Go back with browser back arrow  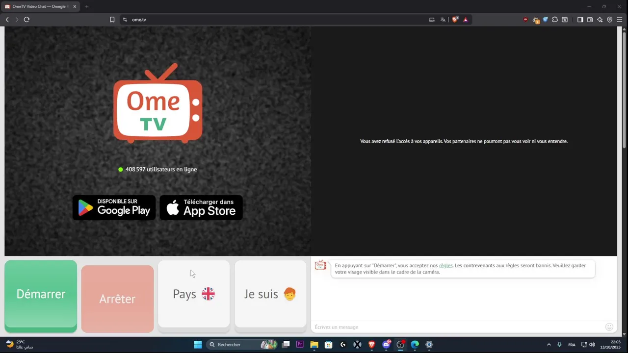click(x=7, y=20)
